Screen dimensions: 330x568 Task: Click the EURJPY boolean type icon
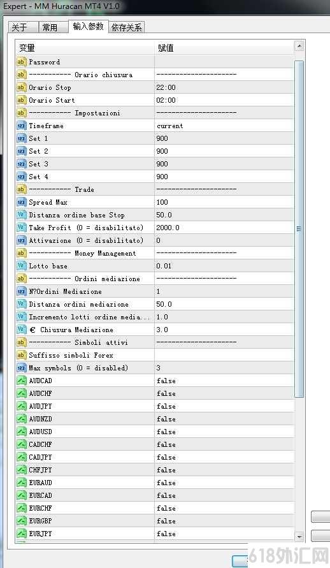point(22,534)
